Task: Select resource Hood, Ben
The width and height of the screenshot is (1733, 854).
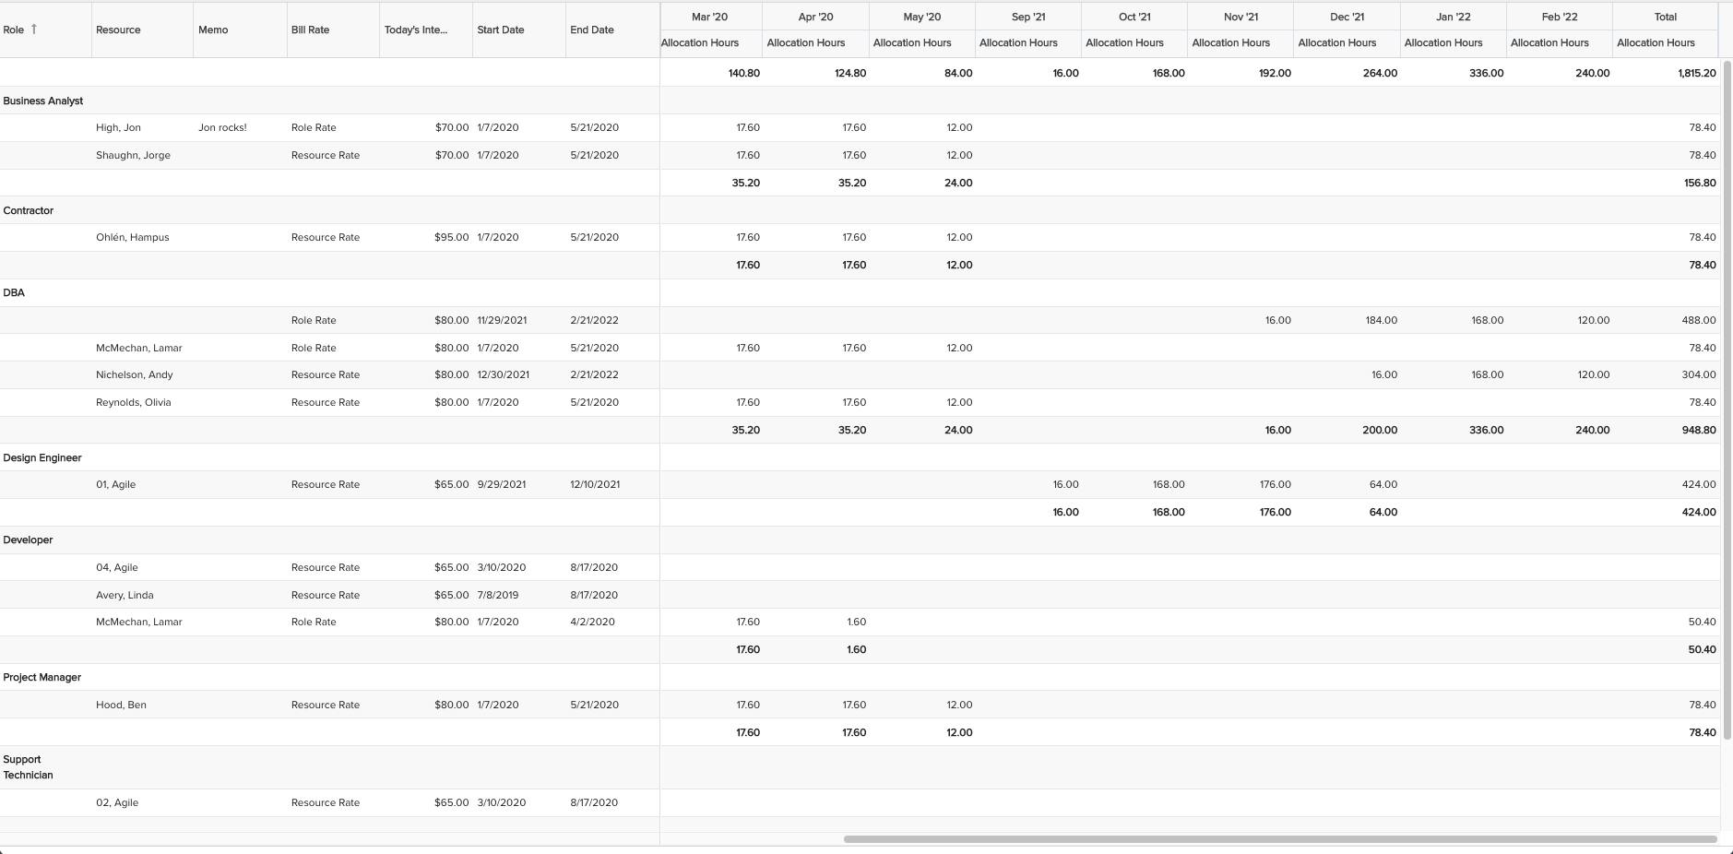Action: click(121, 705)
